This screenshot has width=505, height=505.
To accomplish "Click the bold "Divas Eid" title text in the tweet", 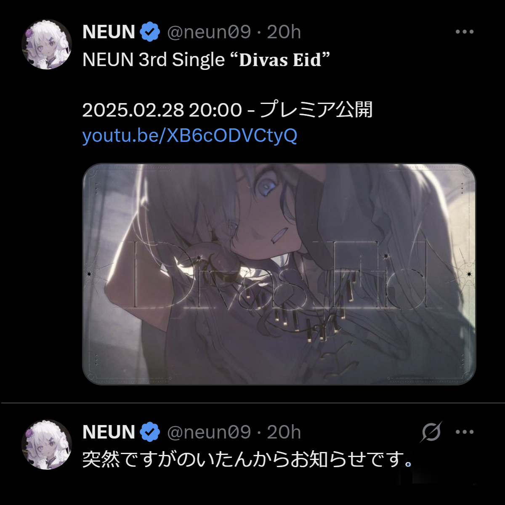I will tap(280, 60).
